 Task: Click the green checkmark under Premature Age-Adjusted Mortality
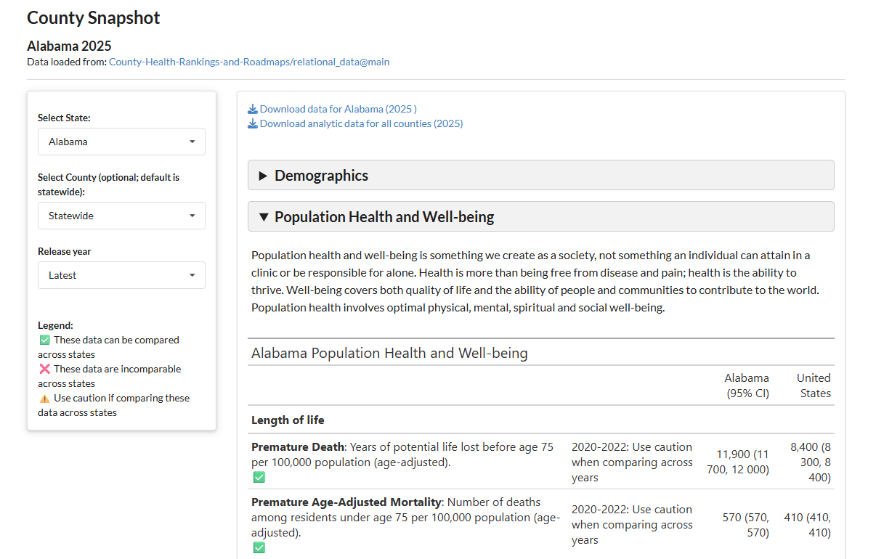coord(259,547)
